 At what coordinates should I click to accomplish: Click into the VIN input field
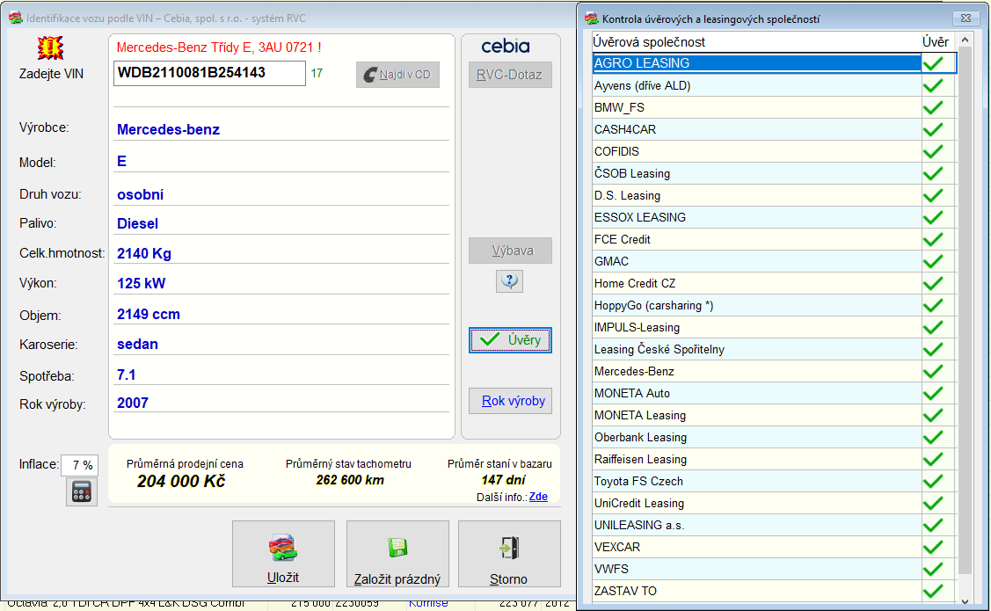click(210, 73)
